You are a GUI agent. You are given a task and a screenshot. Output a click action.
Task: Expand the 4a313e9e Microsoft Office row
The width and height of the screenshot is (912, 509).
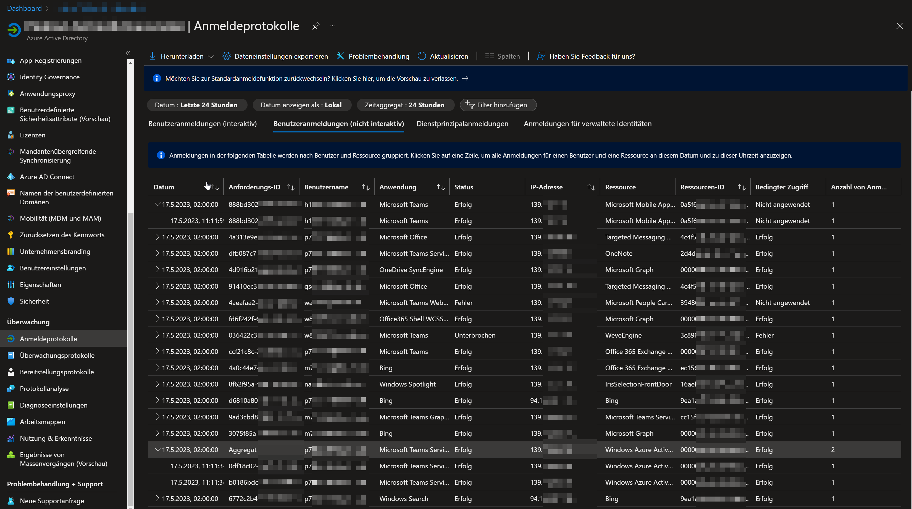[157, 237]
